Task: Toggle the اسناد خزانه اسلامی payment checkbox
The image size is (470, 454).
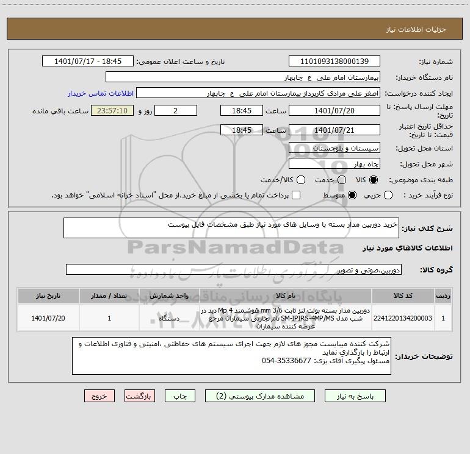Action: [x=296, y=195]
